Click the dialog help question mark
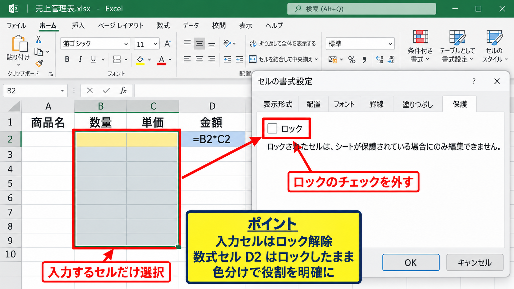This screenshot has height=289, width=514. (474, 81)
